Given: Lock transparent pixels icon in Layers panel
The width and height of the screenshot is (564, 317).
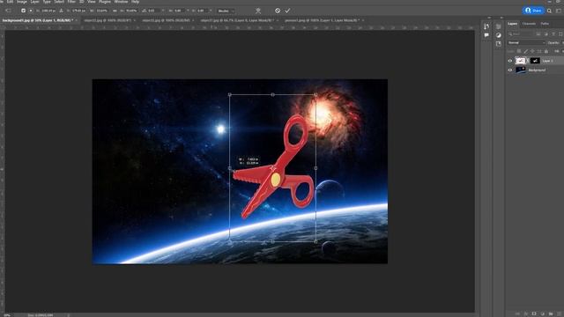Looking at the screenshot, I should coord(519,51).
